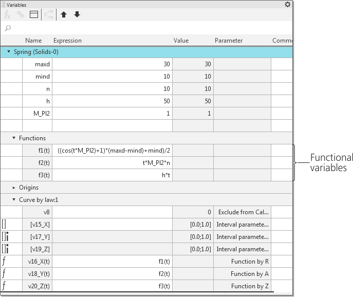Viewport: 353px width, 297px height.
Task: Click the Expression column header
Action: click(x=67, y=41)
